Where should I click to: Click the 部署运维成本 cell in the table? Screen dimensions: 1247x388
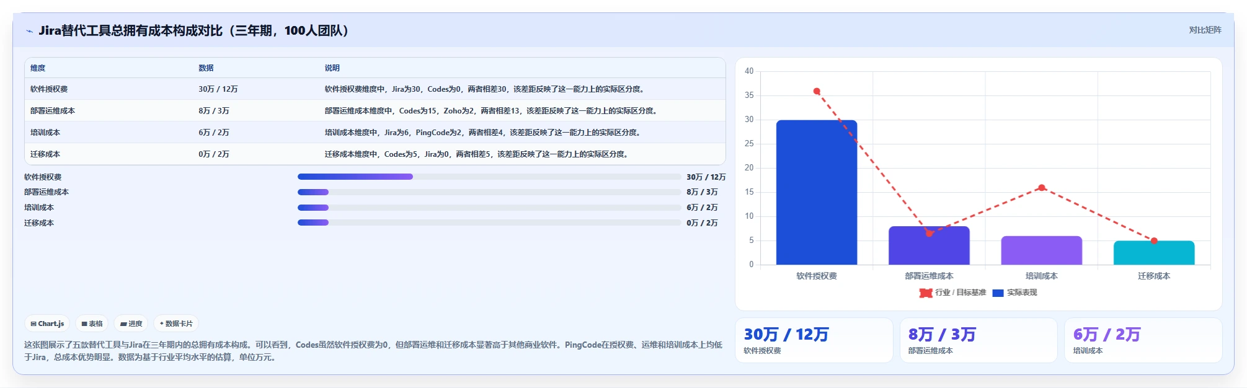tap(53, 111)
